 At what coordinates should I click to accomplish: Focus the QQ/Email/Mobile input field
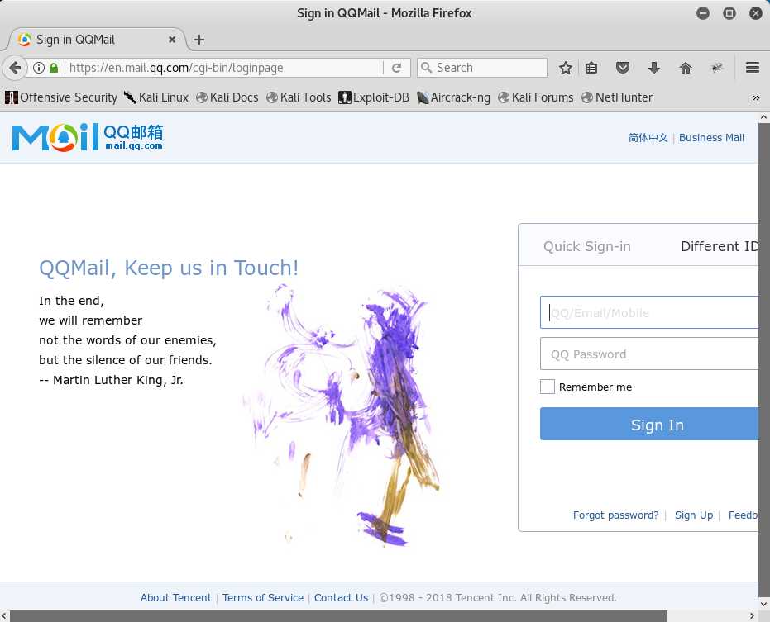tap(649, 312)
